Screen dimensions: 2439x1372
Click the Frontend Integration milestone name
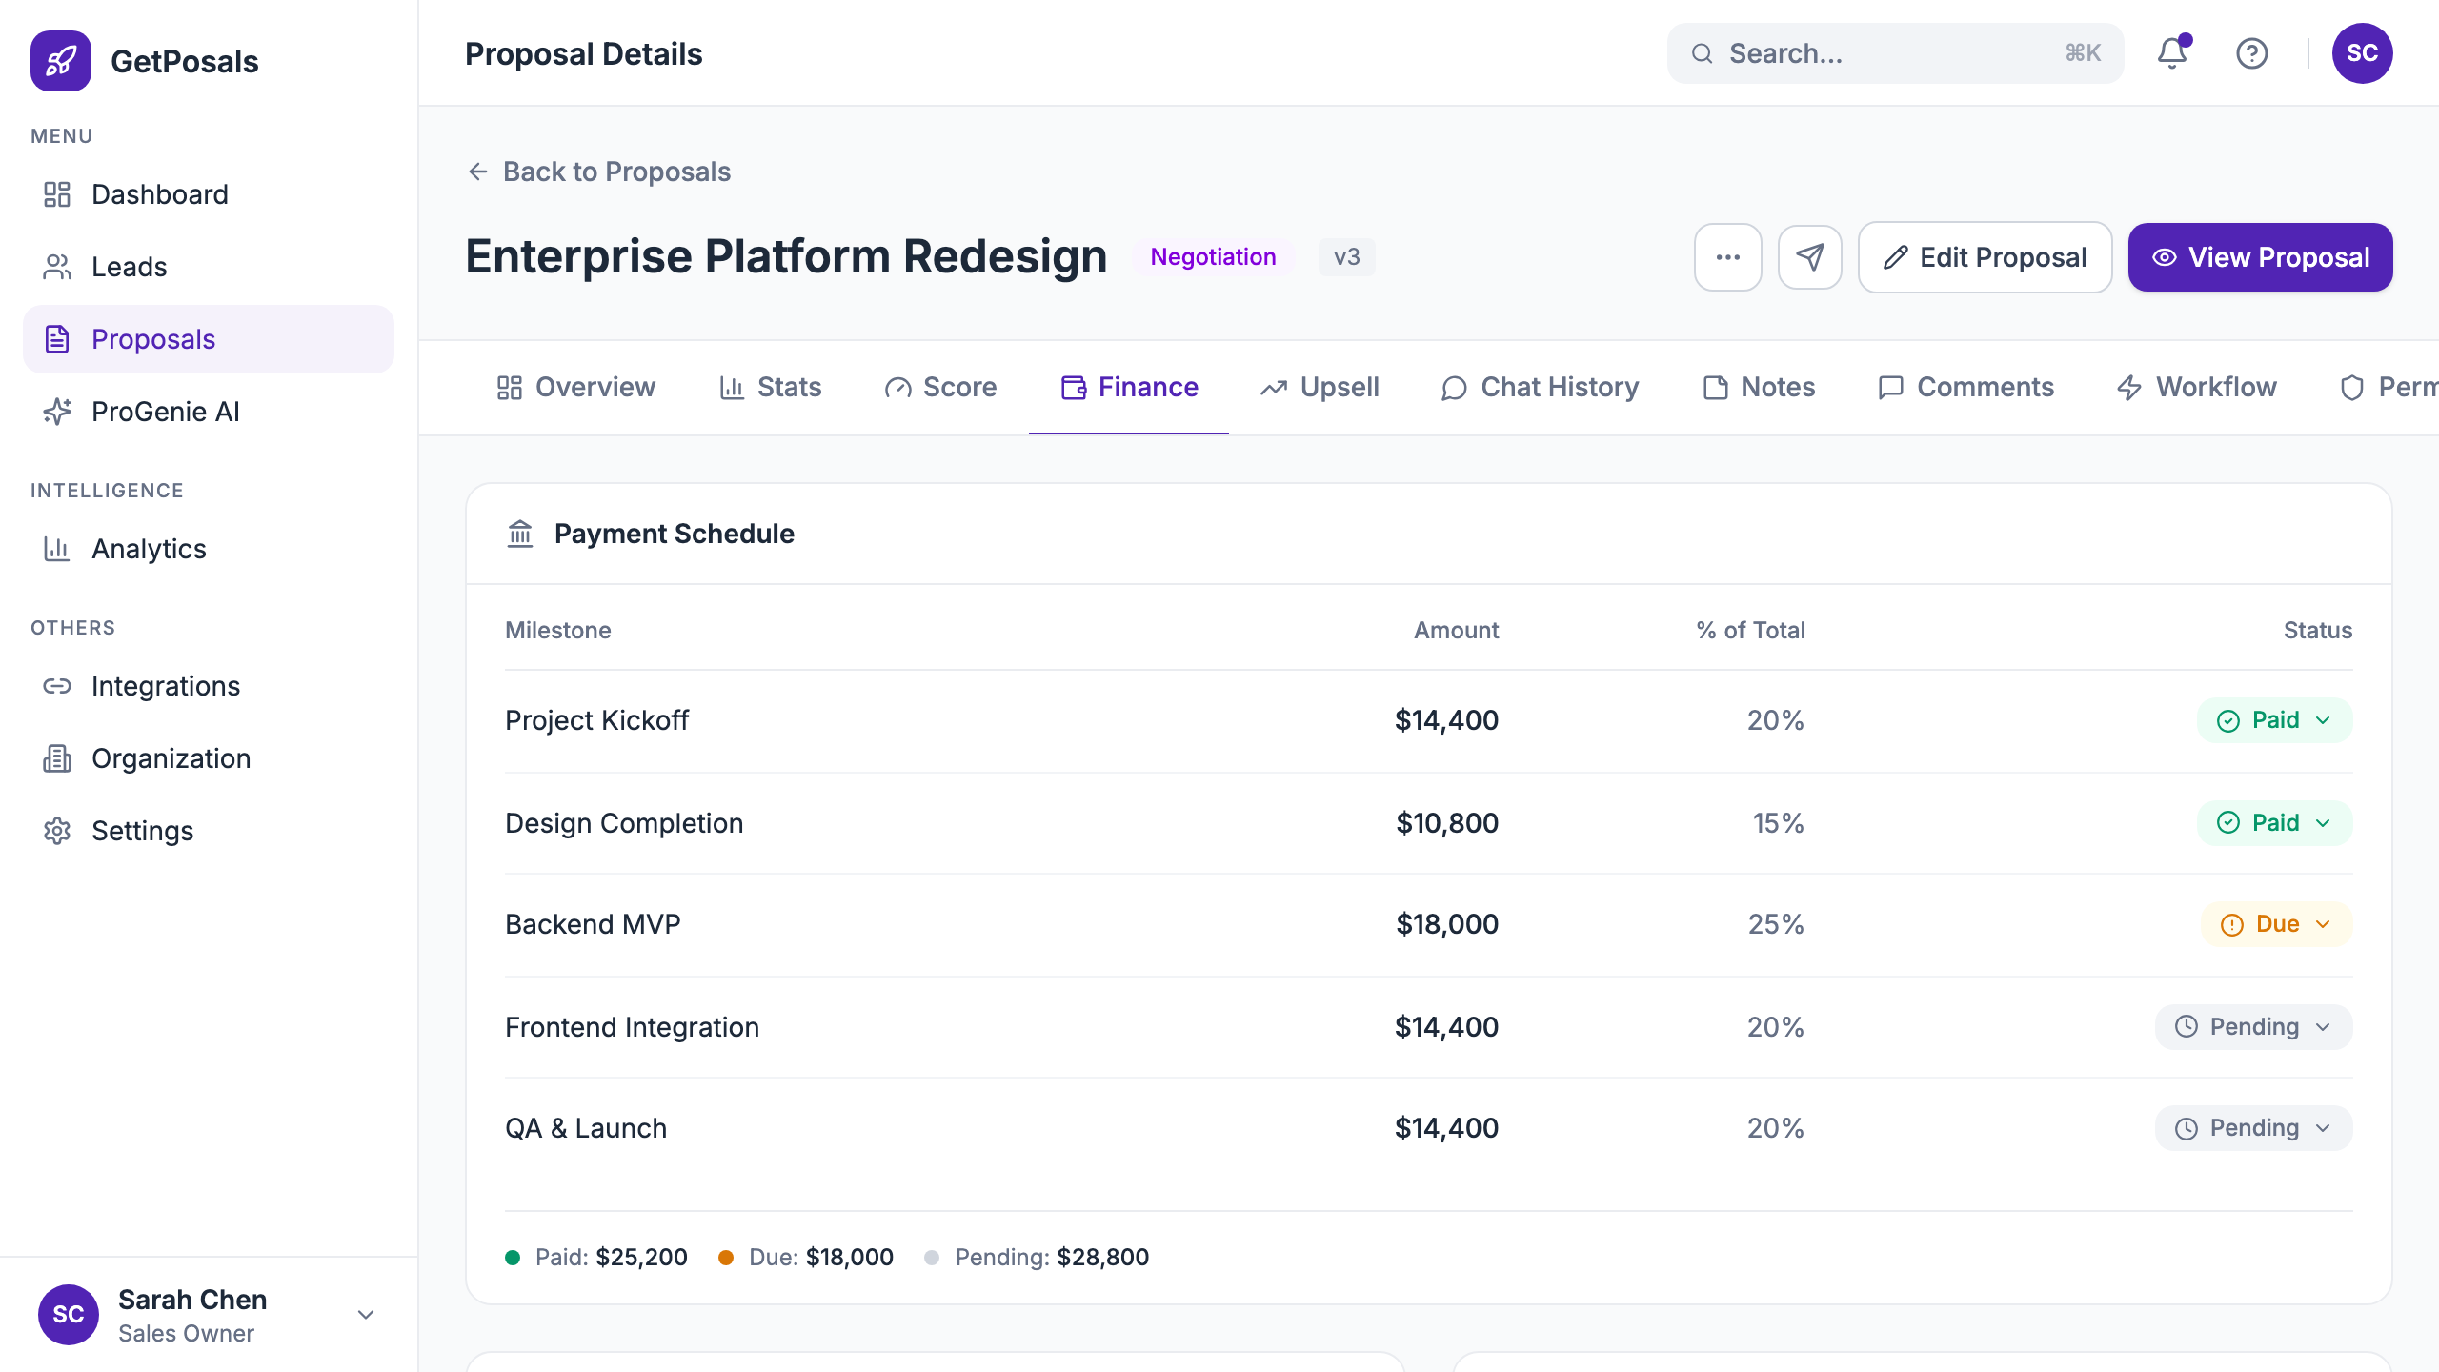632,1027
